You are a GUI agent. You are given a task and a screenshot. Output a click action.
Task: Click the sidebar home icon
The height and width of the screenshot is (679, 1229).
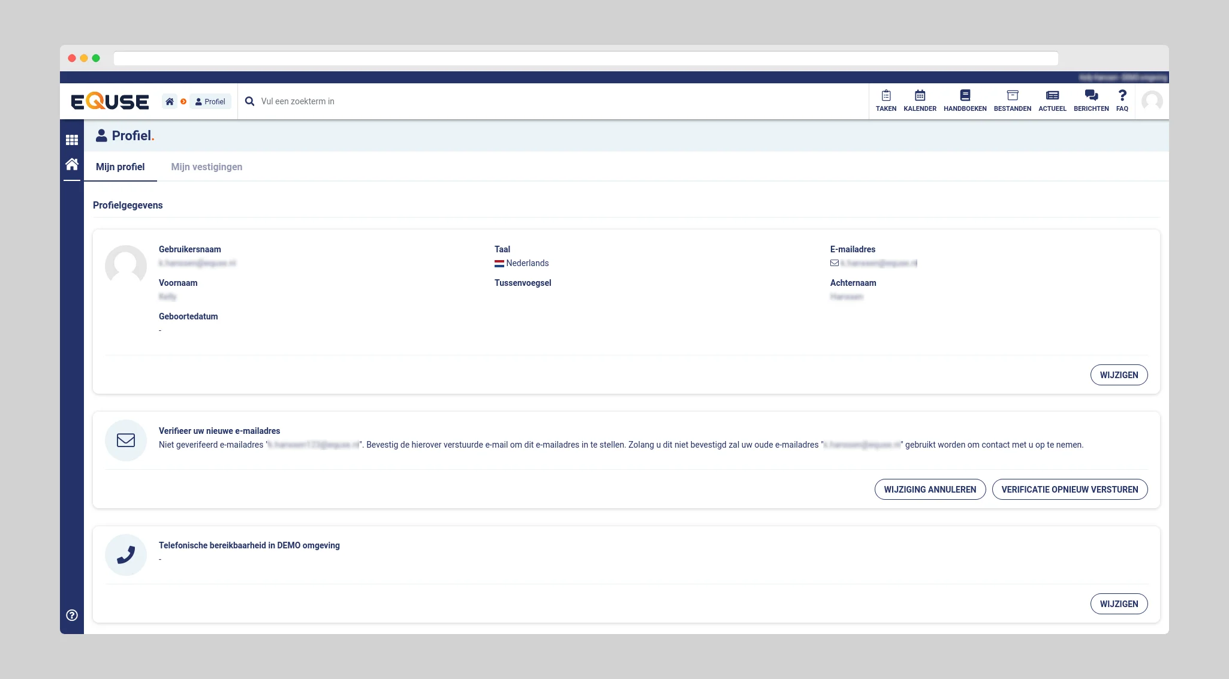[72, 164]
